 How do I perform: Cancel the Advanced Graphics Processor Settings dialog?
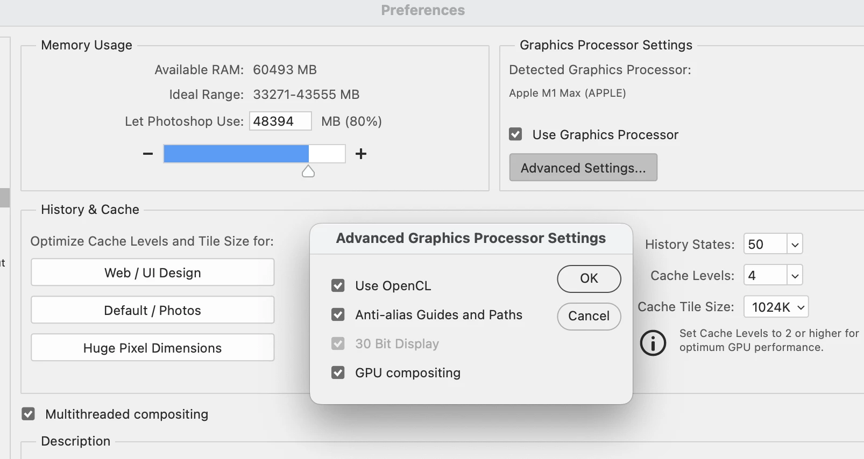(589, 316)
